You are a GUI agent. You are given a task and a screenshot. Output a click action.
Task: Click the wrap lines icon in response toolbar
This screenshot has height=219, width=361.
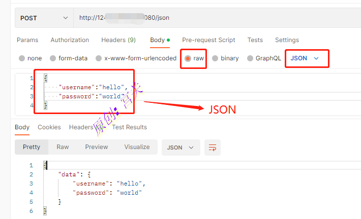click(x=213, y=148)
